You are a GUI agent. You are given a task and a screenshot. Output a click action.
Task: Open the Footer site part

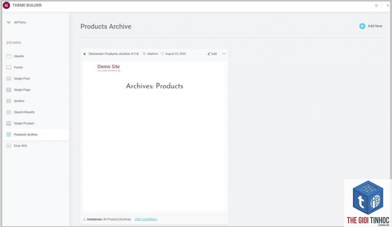pos(18,68)
